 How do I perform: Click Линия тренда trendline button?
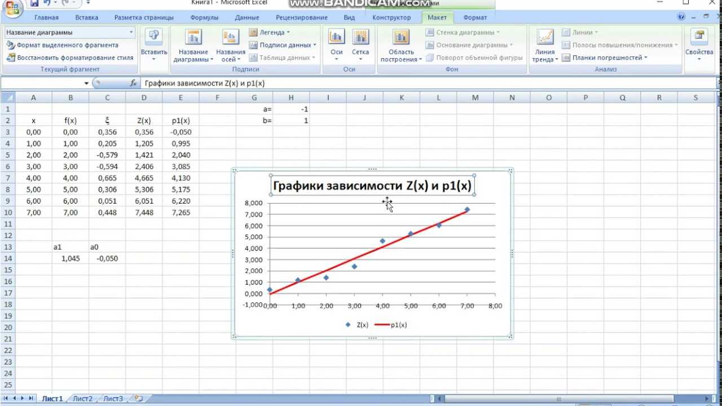[x=545, y=46]
